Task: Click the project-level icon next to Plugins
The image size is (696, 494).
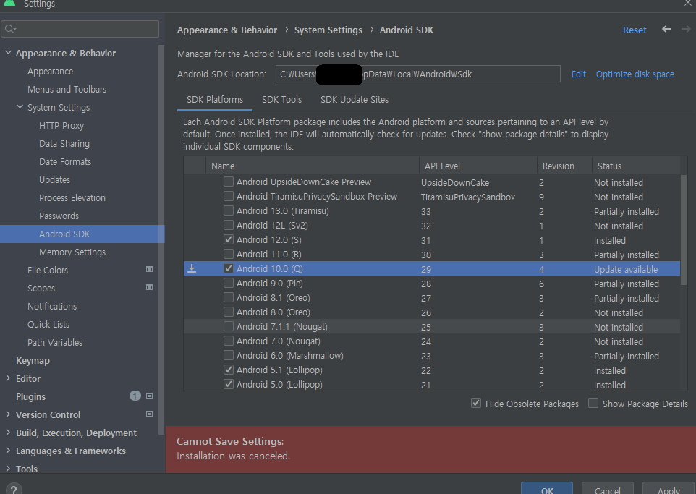Action: 150,396
